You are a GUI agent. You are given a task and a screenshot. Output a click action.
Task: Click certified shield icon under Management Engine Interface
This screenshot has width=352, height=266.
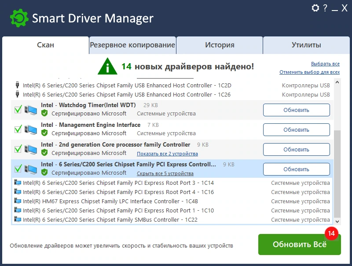pos(44,133)
